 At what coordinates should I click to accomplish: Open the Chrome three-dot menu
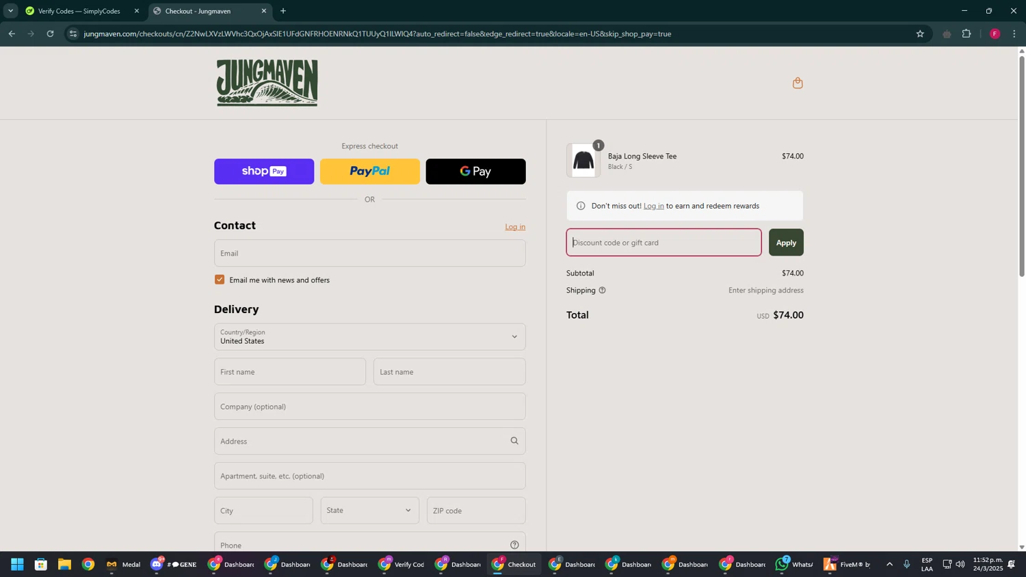click(1014, 33)
